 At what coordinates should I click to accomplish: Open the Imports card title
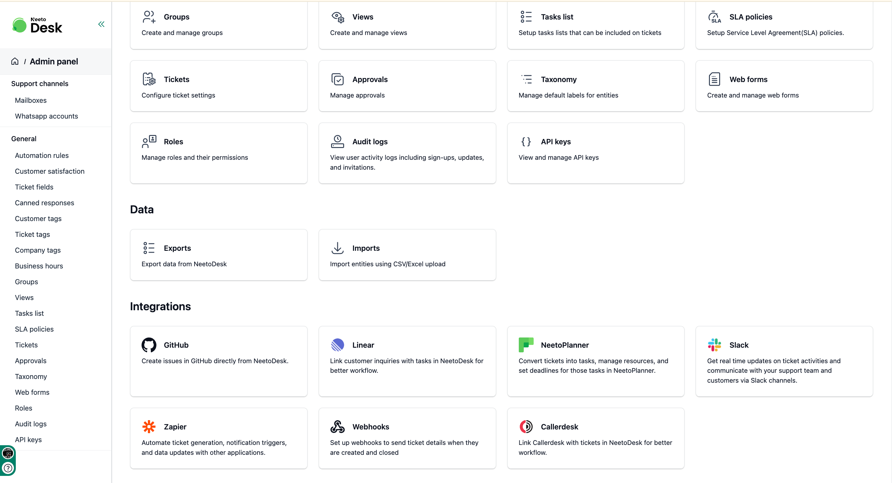366,248
